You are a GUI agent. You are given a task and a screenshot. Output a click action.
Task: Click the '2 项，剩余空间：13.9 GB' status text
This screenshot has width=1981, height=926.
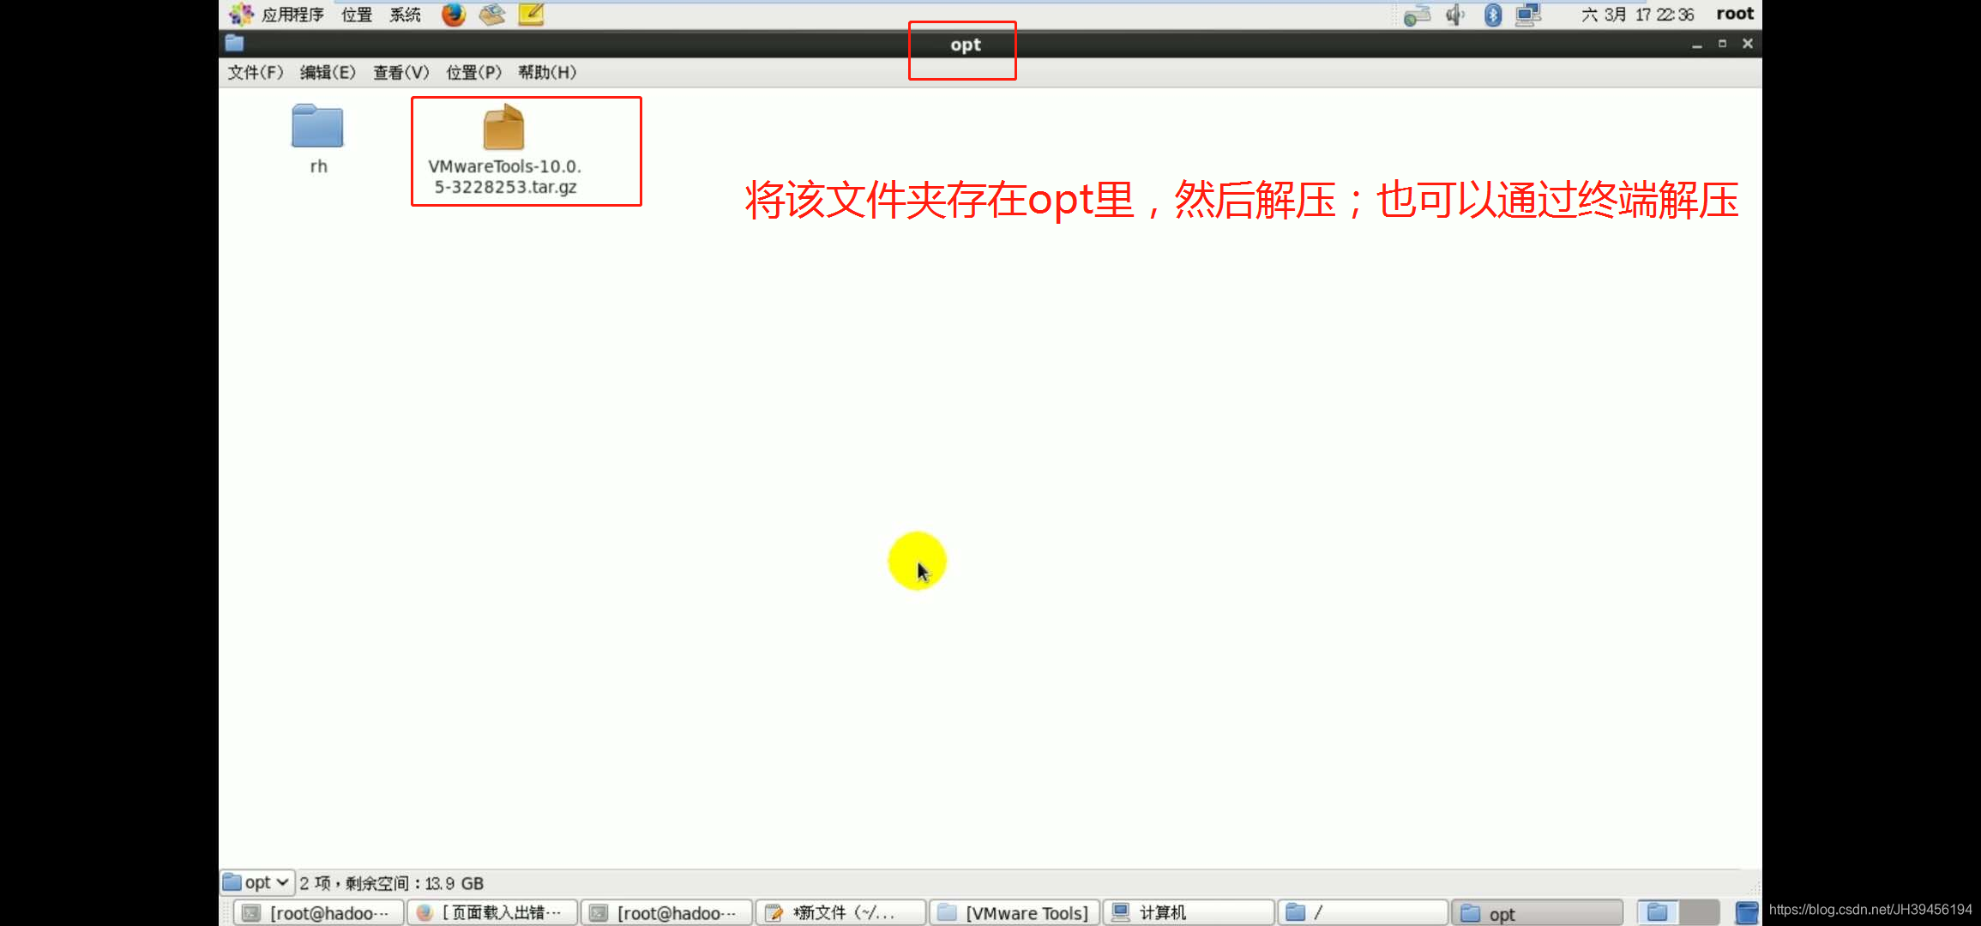[x=392, y=883]
